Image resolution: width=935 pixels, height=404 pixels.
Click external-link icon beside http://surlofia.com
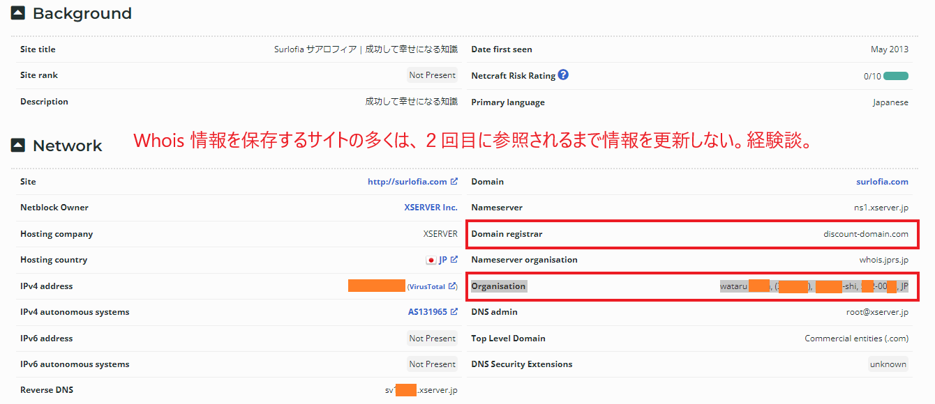pos(454,182)
